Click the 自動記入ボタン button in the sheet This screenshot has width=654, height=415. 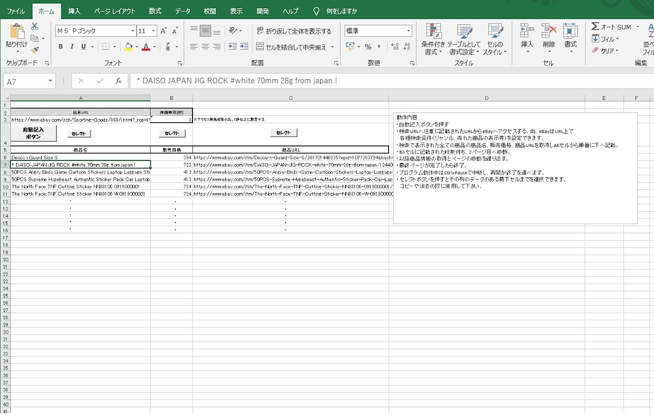pyautogui.click(x=33, y=134)
